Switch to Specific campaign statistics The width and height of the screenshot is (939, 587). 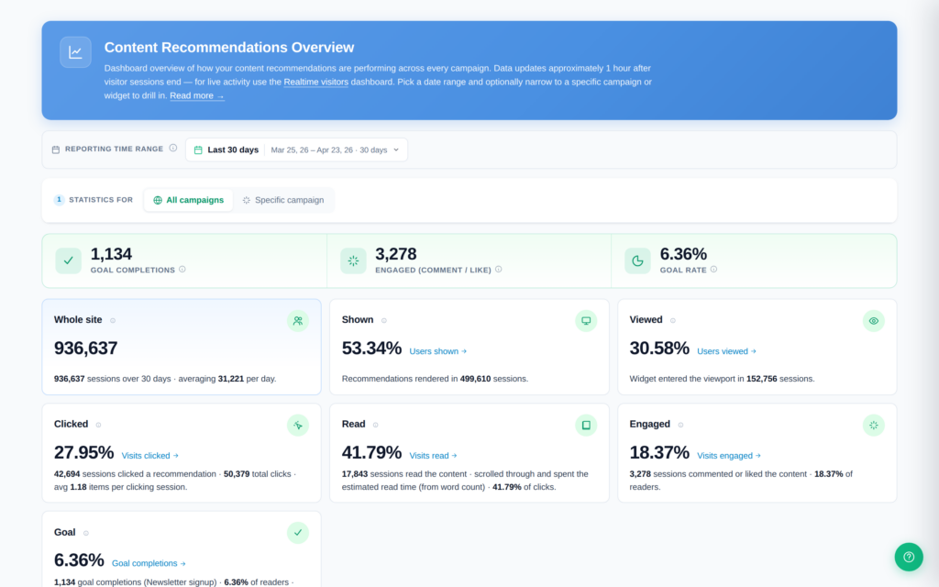click(283, 200)
